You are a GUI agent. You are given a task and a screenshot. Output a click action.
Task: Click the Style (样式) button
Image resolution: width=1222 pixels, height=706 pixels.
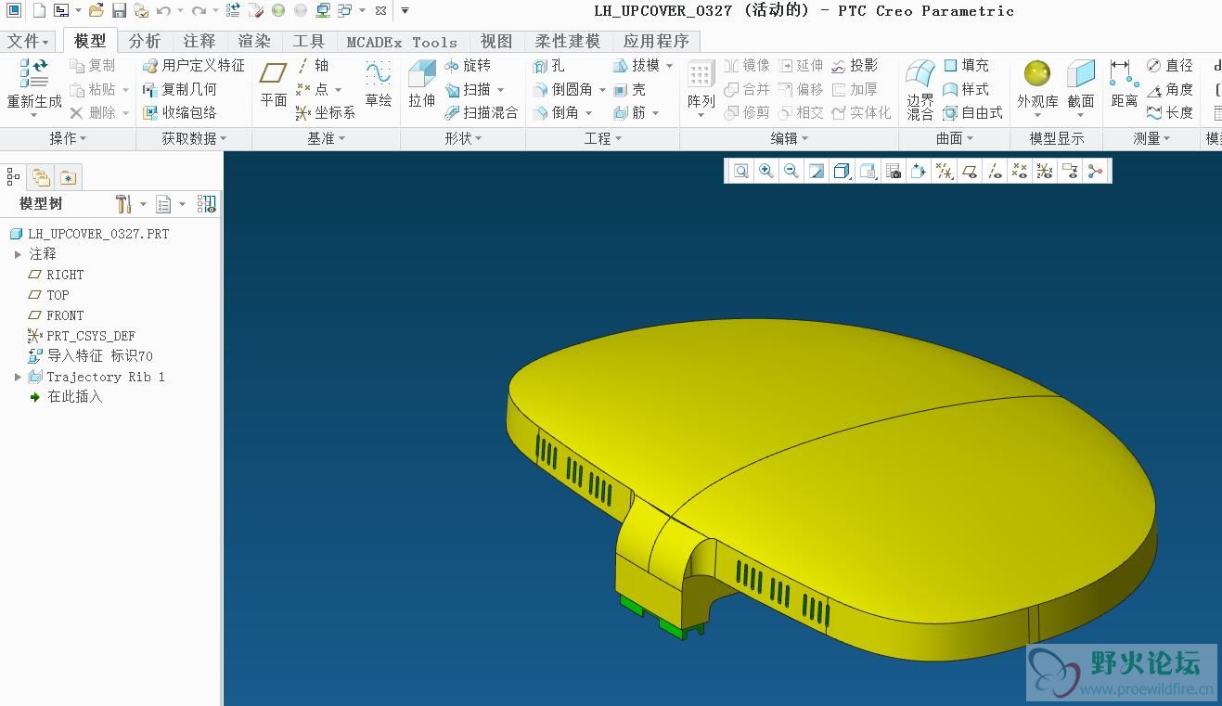click(965, 89)
